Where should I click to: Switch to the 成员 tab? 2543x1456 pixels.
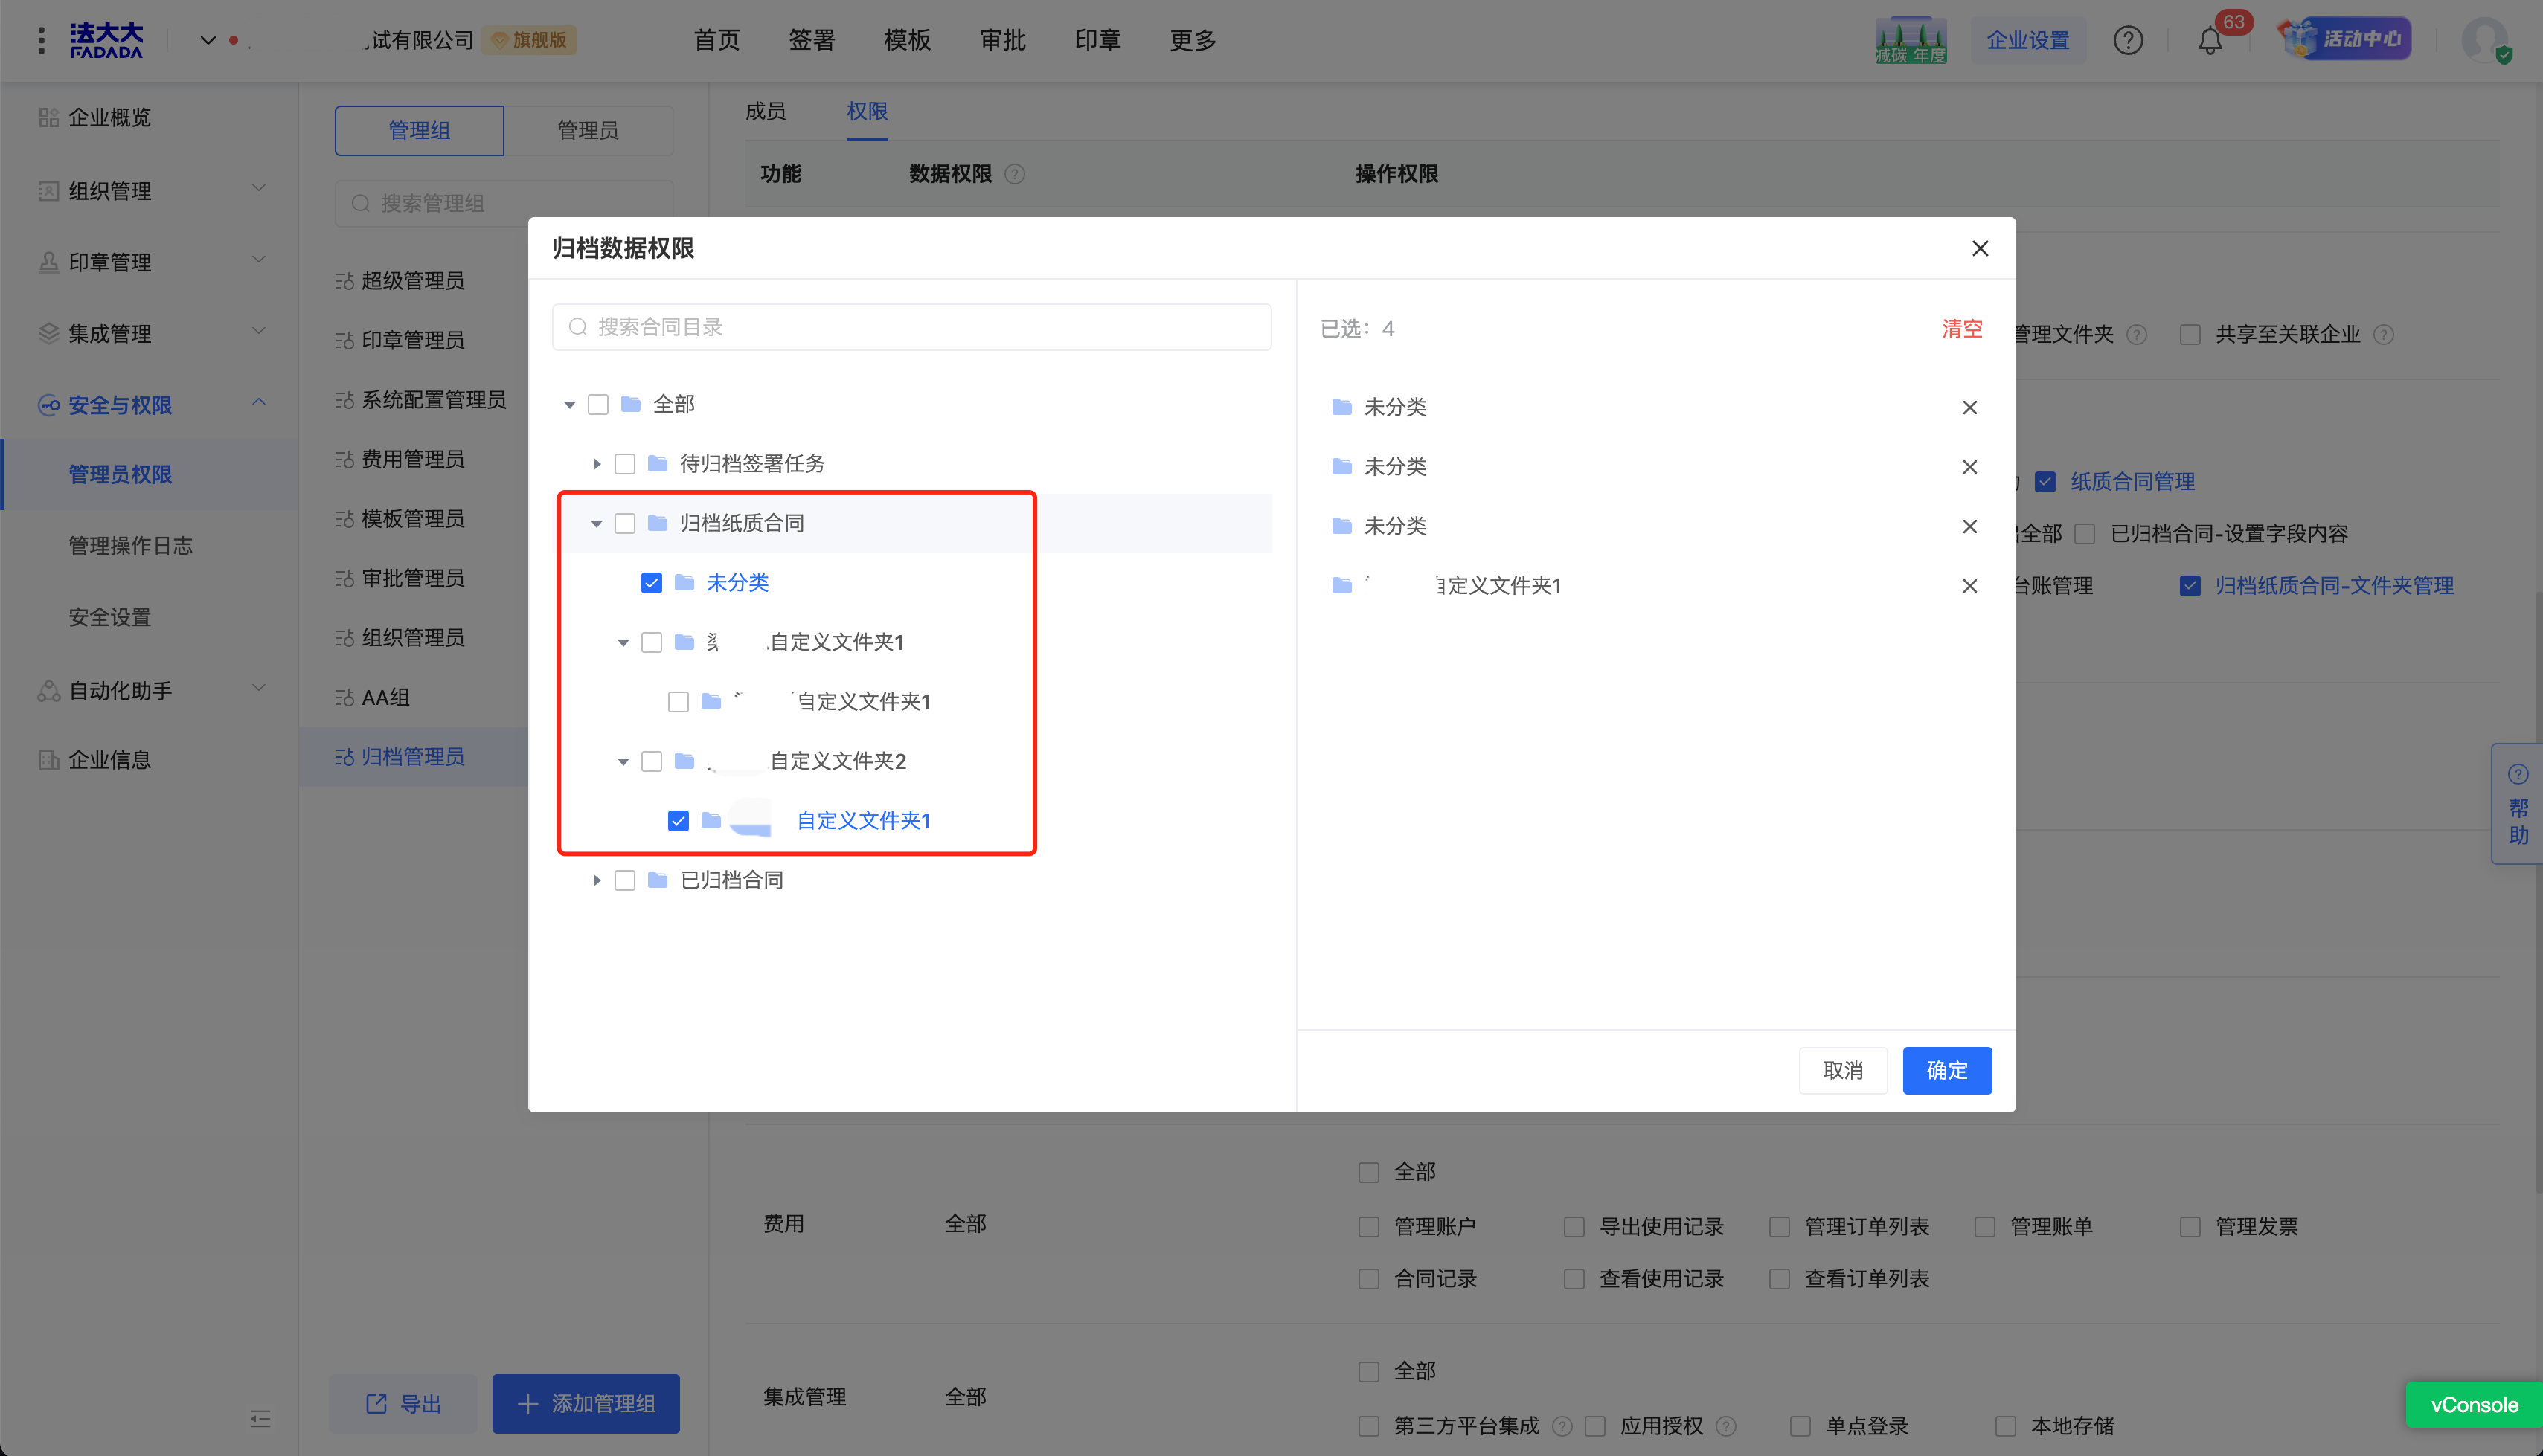click(766, 111)
